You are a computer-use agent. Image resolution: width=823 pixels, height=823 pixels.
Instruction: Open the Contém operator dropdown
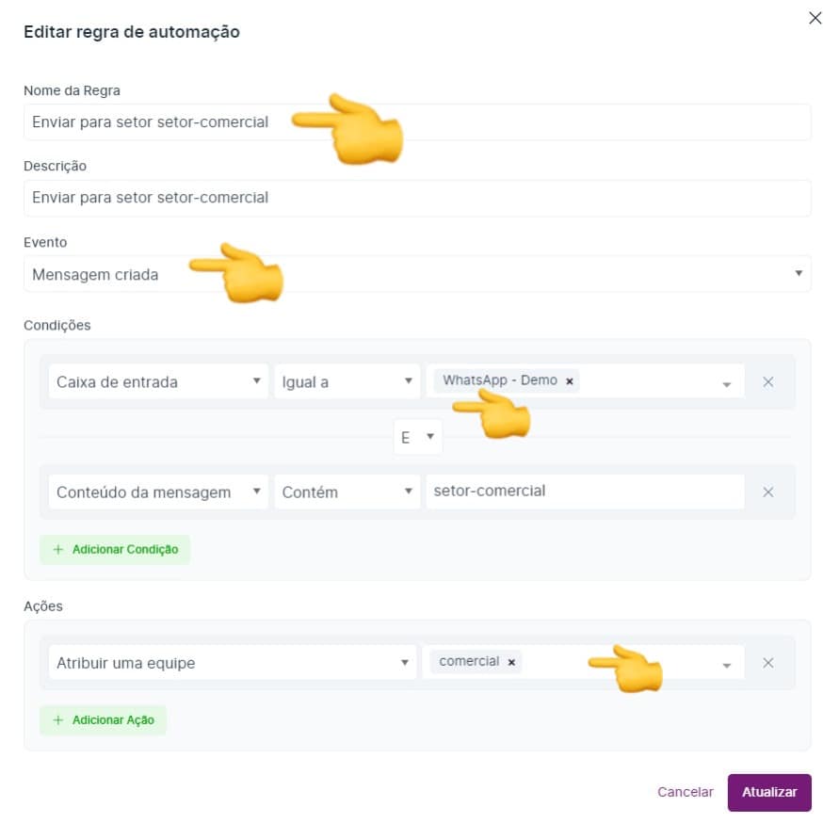pyautogui.click(x=347, y=492)
